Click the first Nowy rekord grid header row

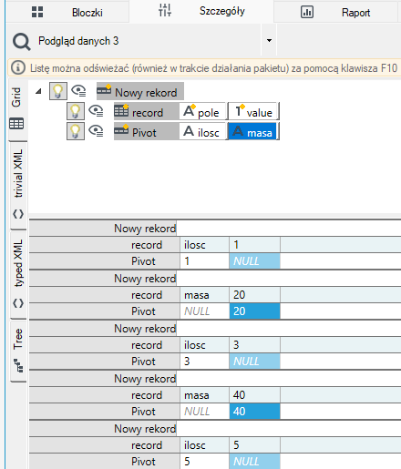[215, 229]
